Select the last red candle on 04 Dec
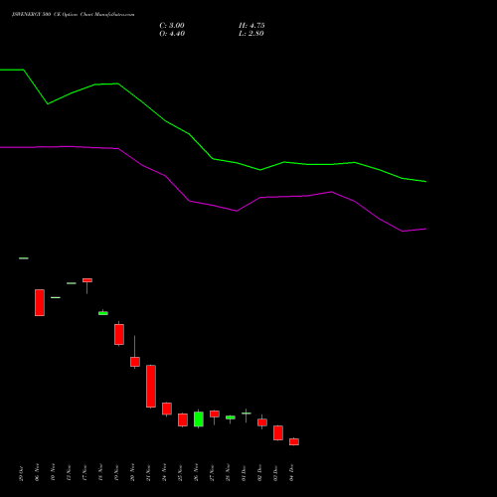 (x=294, y=441)
